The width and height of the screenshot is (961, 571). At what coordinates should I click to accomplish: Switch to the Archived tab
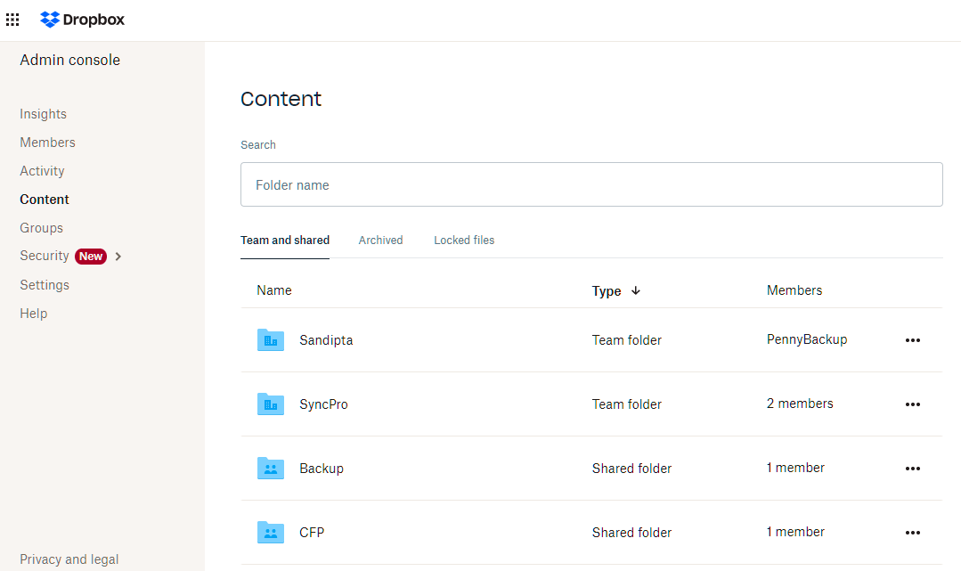[x=380, y=241]
